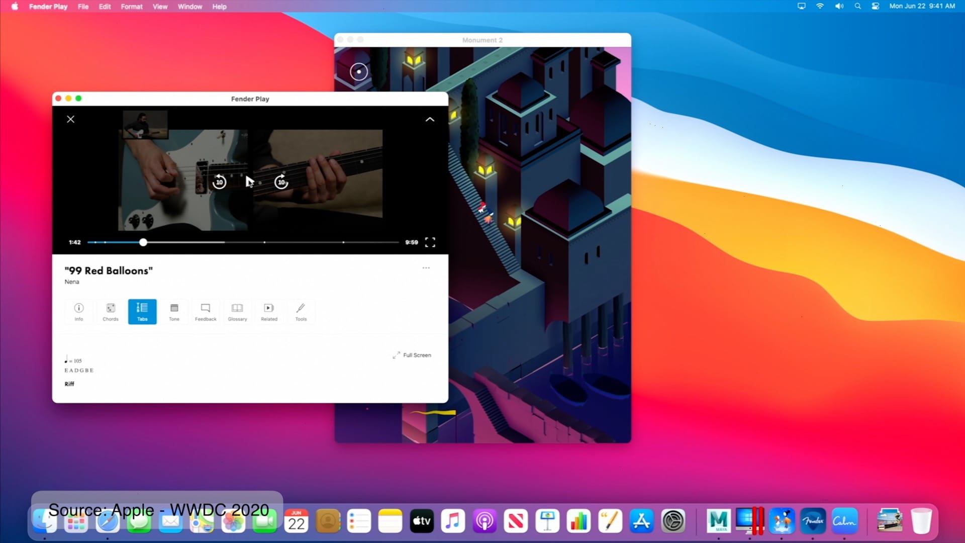Screen dimensions: 965x543
Task: Switch to the Chords tab
Action: pyautogui.click(x=111, y=312)
